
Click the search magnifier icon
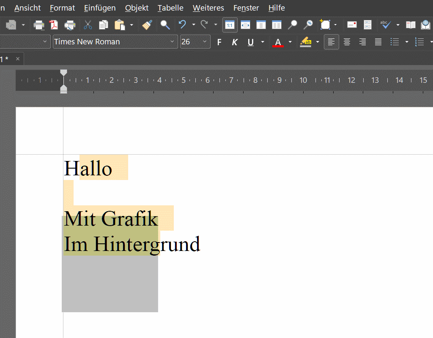point(165,25)
